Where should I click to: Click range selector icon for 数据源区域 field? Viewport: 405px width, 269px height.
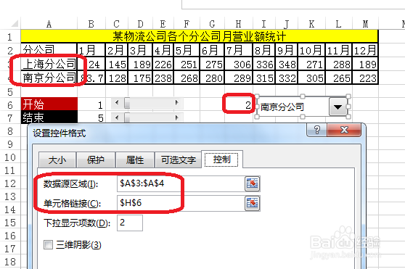point(252,183)
